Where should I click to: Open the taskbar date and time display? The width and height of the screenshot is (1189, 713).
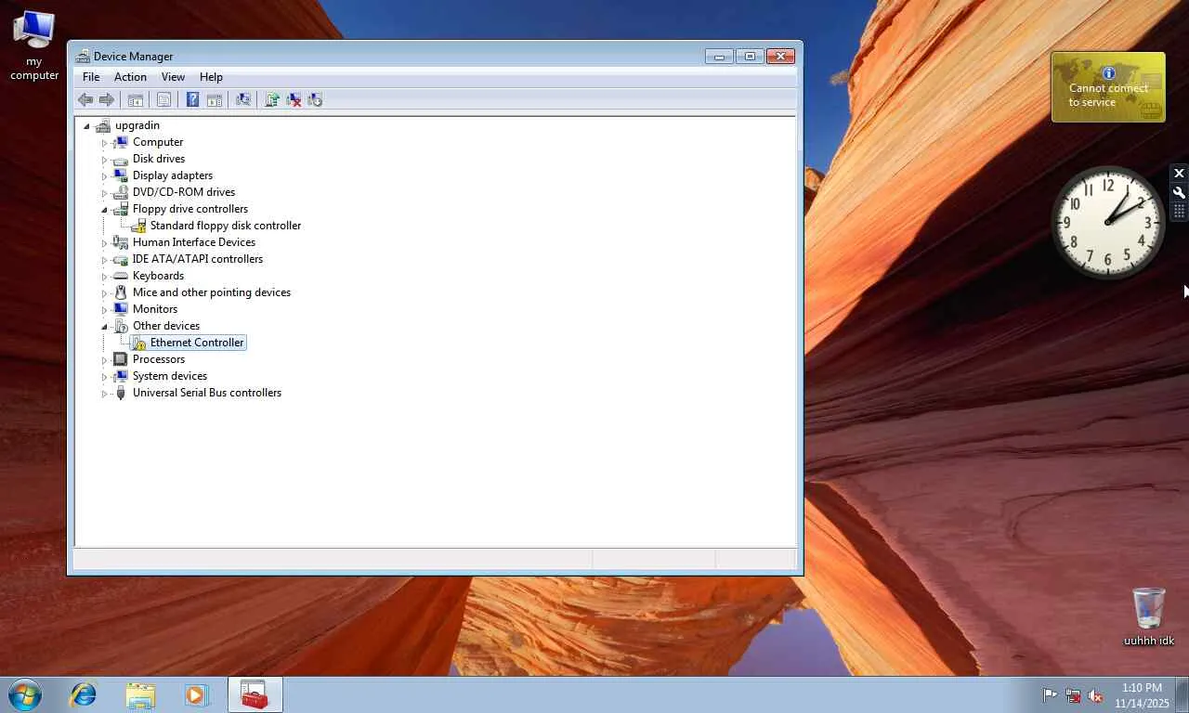1142,695
